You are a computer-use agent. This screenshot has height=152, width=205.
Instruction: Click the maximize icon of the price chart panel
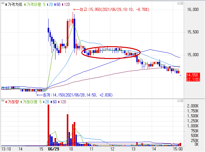(x=179, y=3)
